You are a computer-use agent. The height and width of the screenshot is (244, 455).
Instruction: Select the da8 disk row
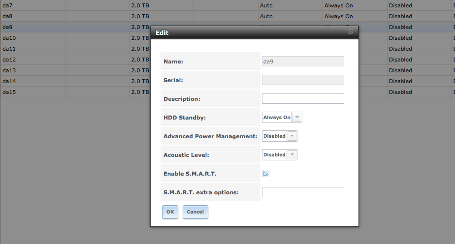227,16
